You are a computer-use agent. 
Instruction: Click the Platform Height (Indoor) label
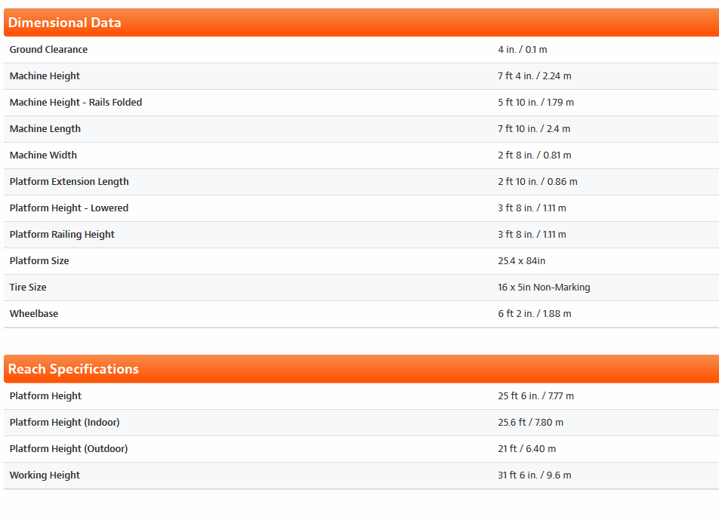coord(64,423)
